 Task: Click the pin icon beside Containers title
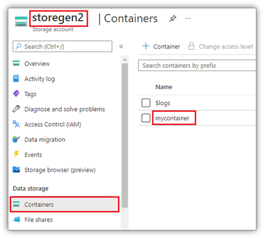tap(172, 19)
